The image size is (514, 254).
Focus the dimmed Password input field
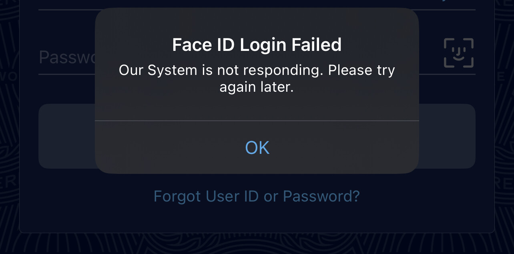point(257,57)
